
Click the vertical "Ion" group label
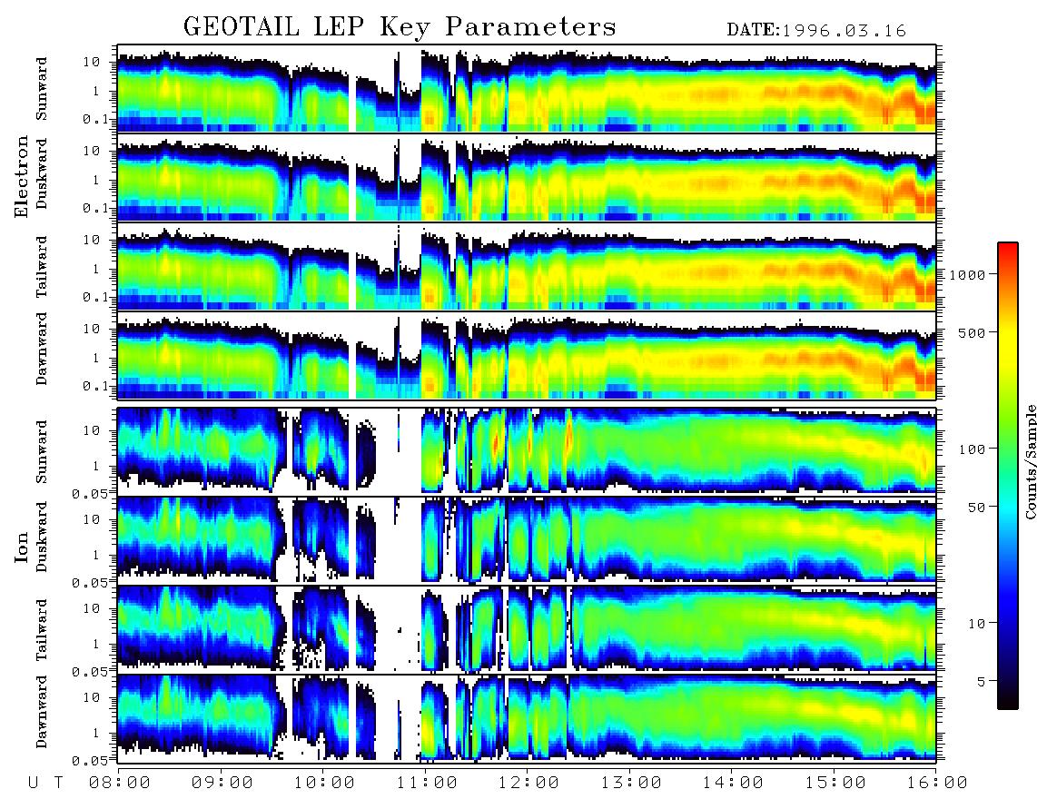coord(22,547)
